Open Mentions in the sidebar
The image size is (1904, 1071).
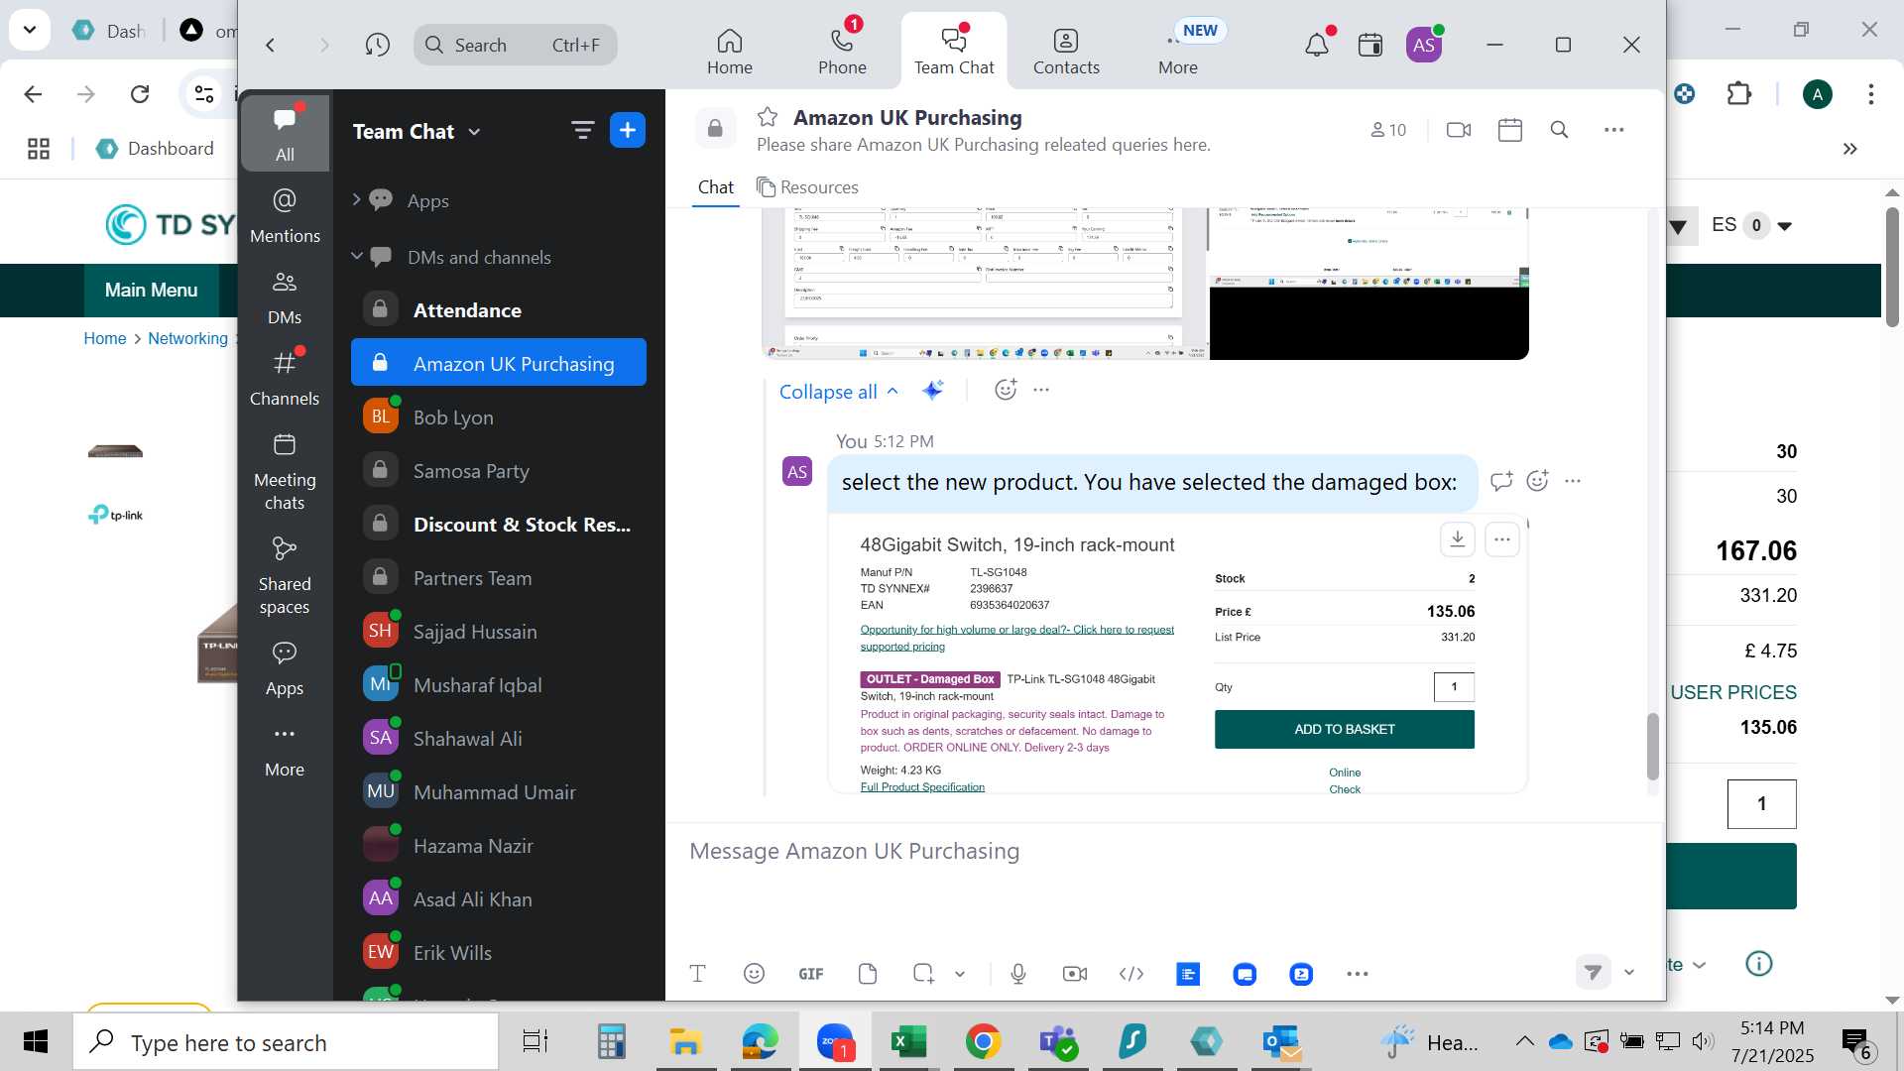[x=285, y=215]
